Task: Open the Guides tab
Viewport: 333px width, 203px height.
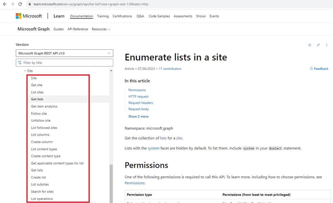Action: (59, 29)
